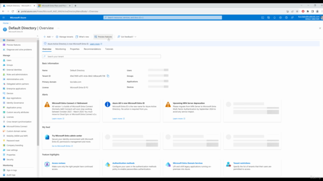Switch to the Properties tab
This screenshot has height=181, width=323.
(75, 49)
